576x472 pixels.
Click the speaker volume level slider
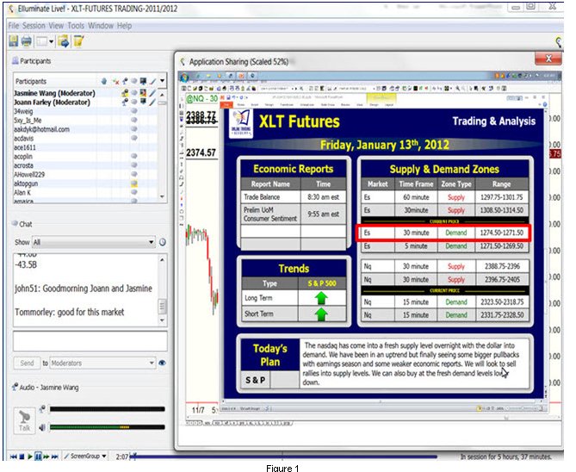tap(102, 426)
